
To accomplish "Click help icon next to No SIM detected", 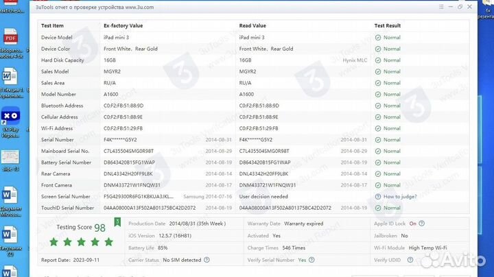I will pyautogui.click(x=206, y=261).
